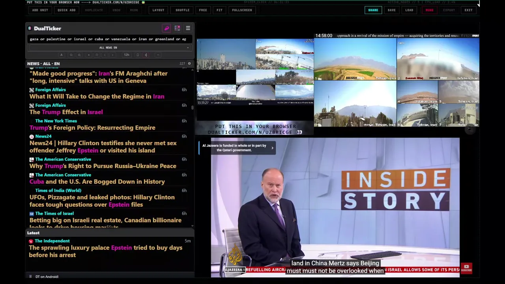505x284 pixels.
Task: Click the bookmark icon in ticker toolbar
Action: coord(138,55)
